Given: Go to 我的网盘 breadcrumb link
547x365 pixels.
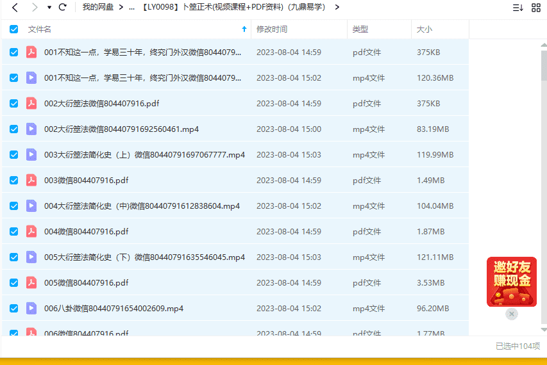Looking at the screenshot, I should tap(97, 7).
